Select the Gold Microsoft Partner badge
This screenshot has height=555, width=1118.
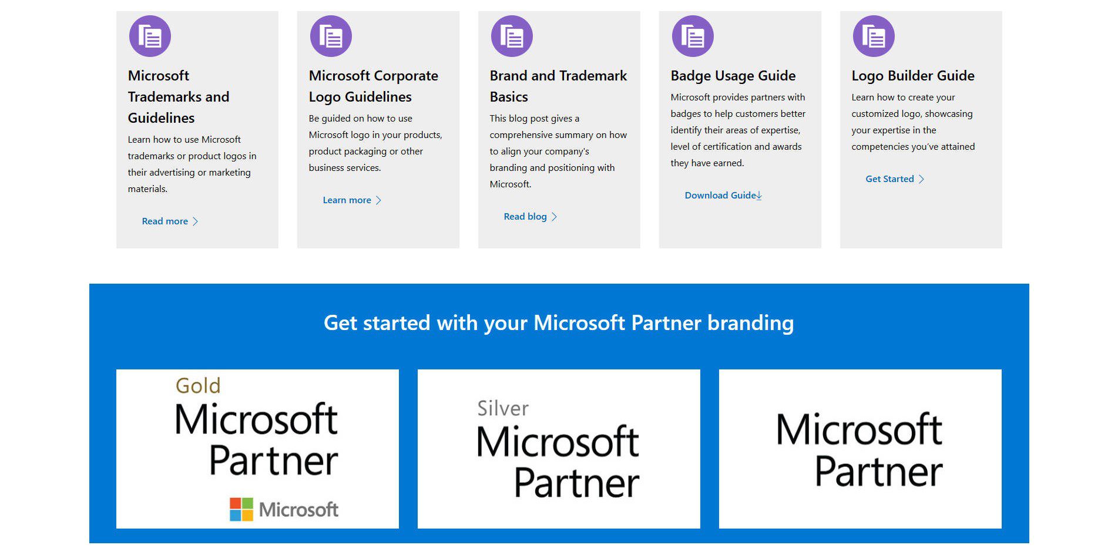coord(257,449)
